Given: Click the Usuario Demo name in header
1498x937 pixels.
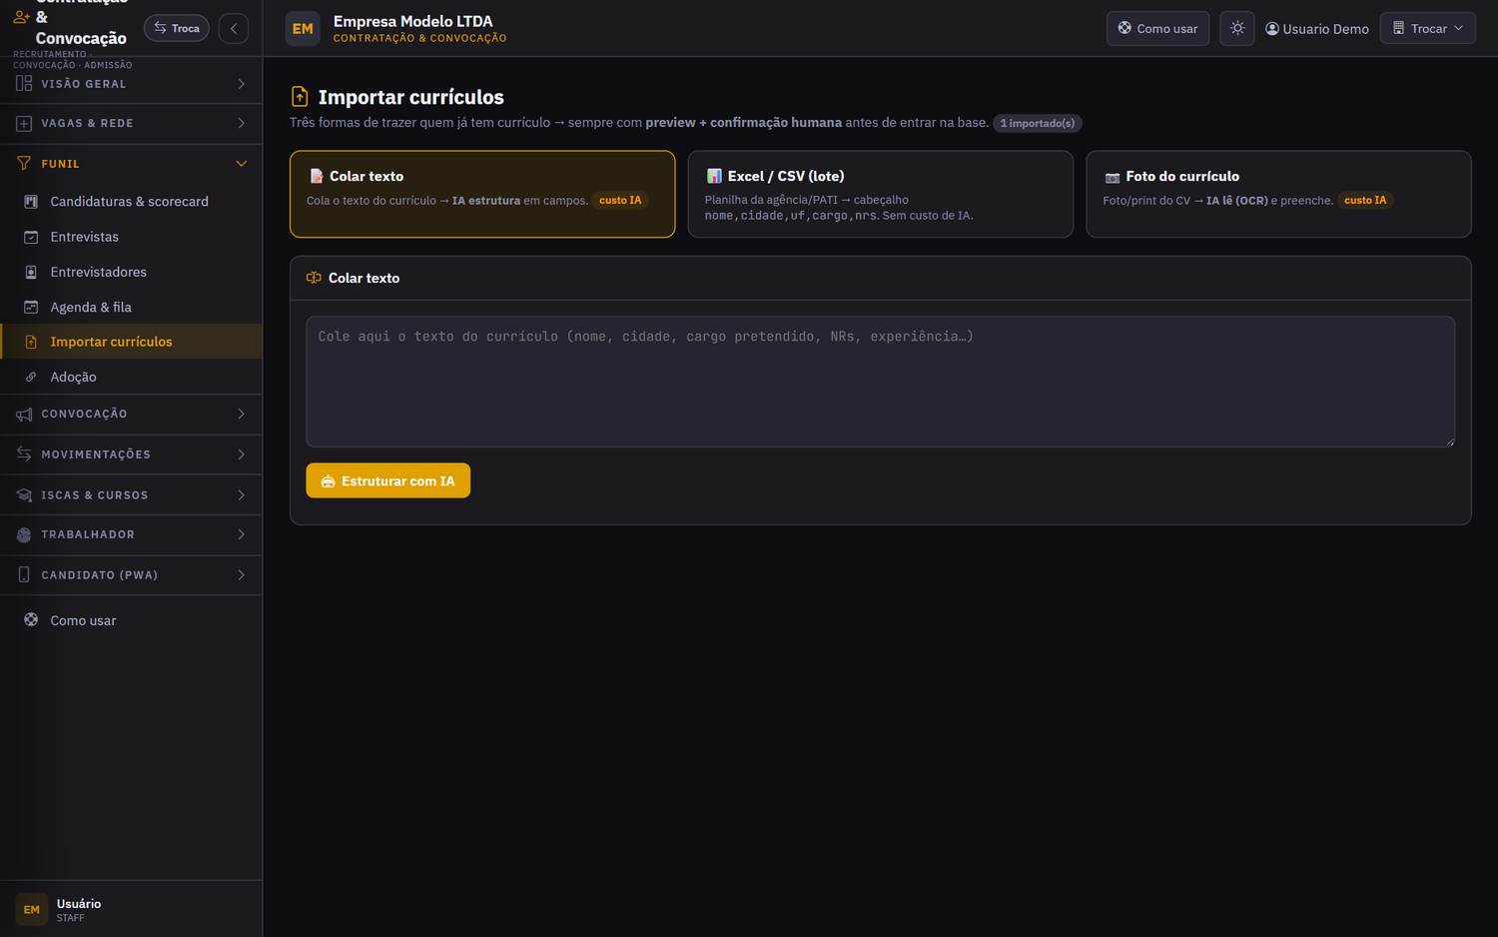Looking at the screenshot, I should pyautogui.click(x=1325, y=29).
